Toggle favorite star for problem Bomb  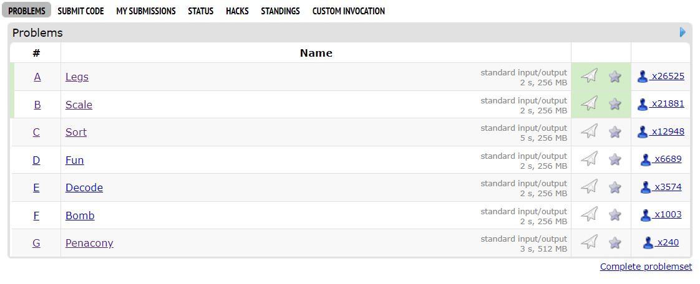[615, 215]
